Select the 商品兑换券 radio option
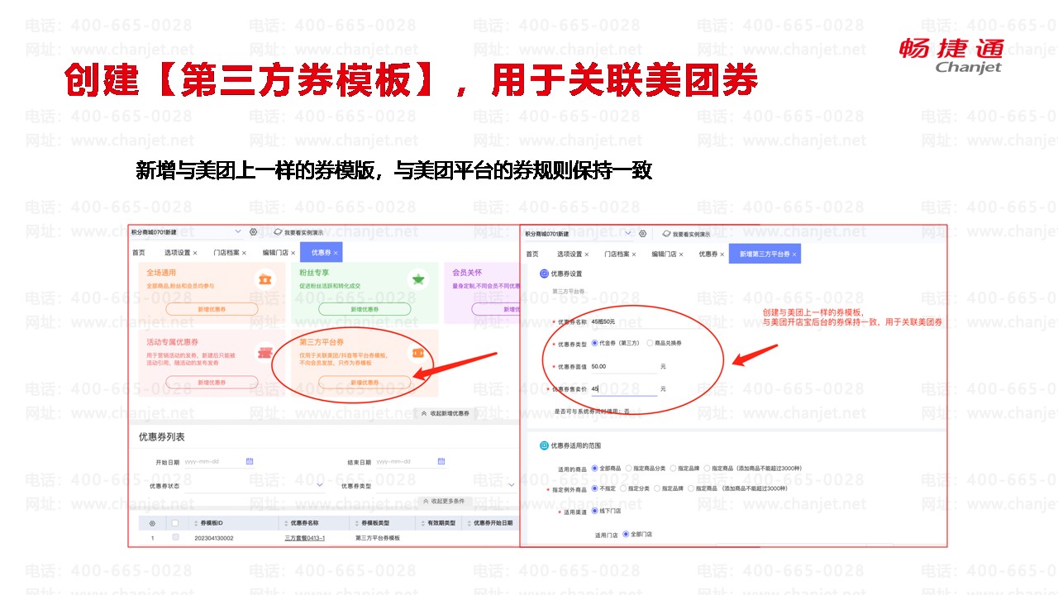Viewport: 1058px width, 595px height. pyautogui.click(x=650, y=343)
